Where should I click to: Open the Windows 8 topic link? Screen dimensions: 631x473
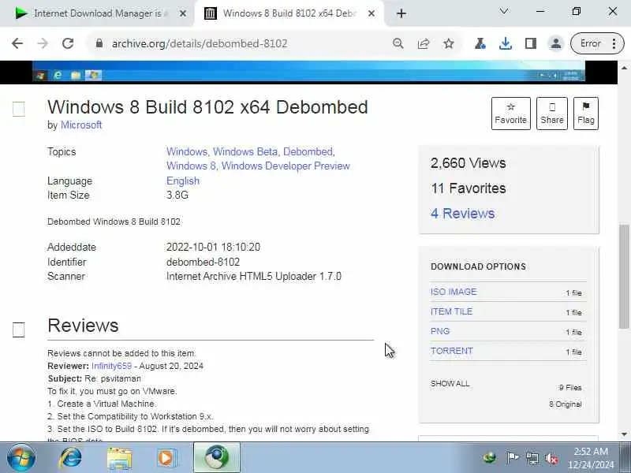[191, 166]
